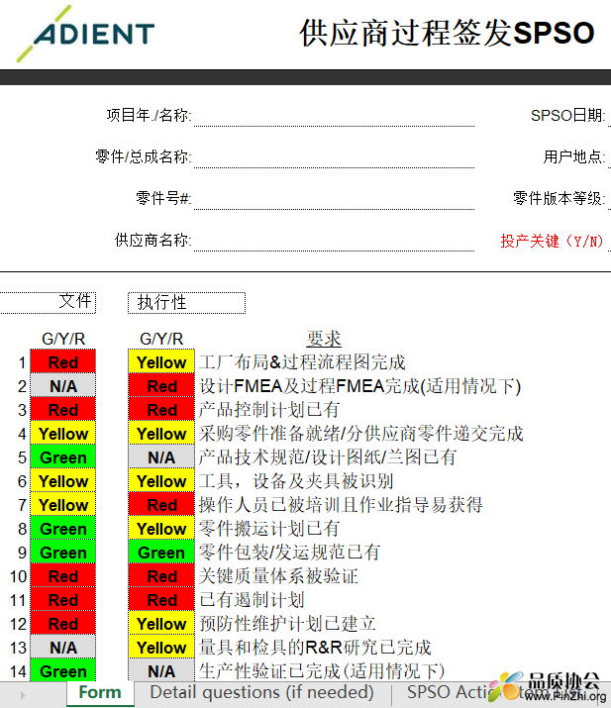Click the 执行性 G/Y/R column header

tap(161, 339)
